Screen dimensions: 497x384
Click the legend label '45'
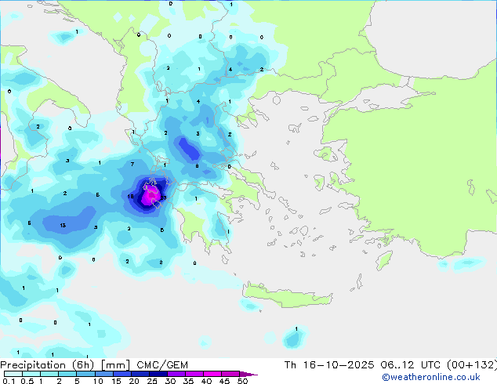(x=225, y=381)
